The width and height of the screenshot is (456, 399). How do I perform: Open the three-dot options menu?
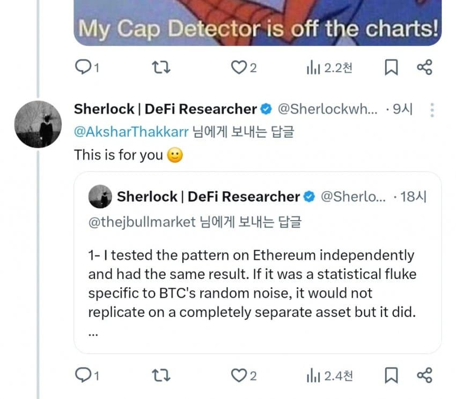[432, 109]
